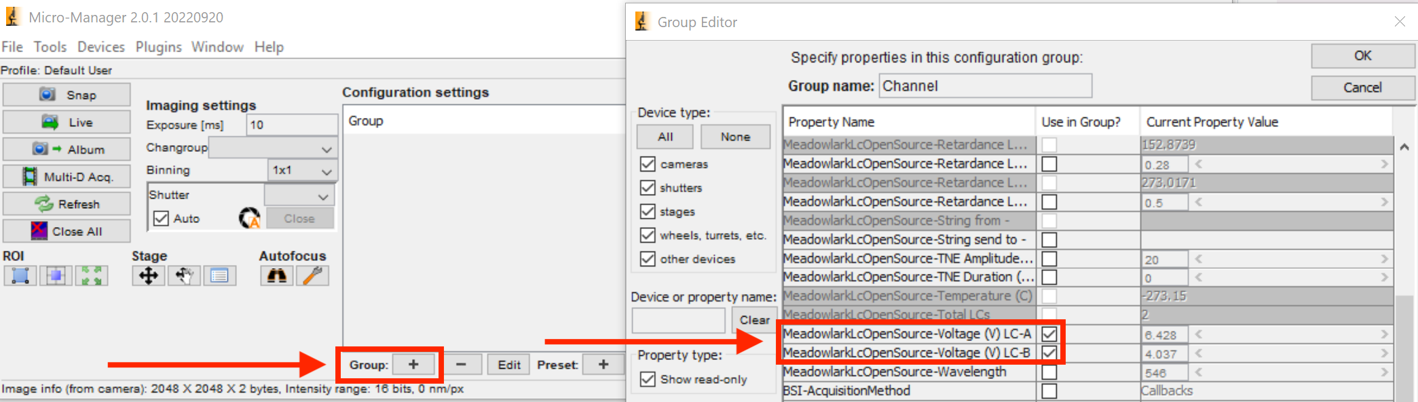Viewport: 1418px width, 402px height.
Task: Toggle shutters device type checkbox
Action: pyautogui.click(x=648, y=188)
